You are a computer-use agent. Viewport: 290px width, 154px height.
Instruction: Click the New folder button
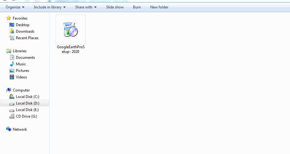(159, 7)
